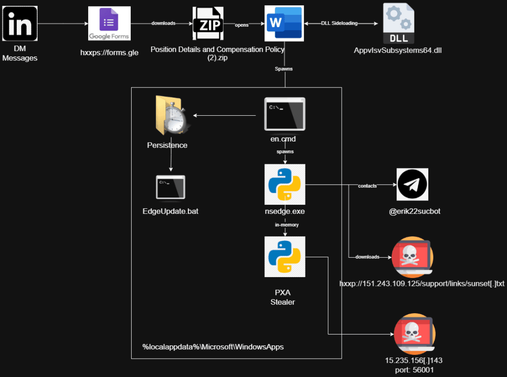Select the %localappdata%\Microsoft\WindowsApps path text

click(x=212, y=347)
